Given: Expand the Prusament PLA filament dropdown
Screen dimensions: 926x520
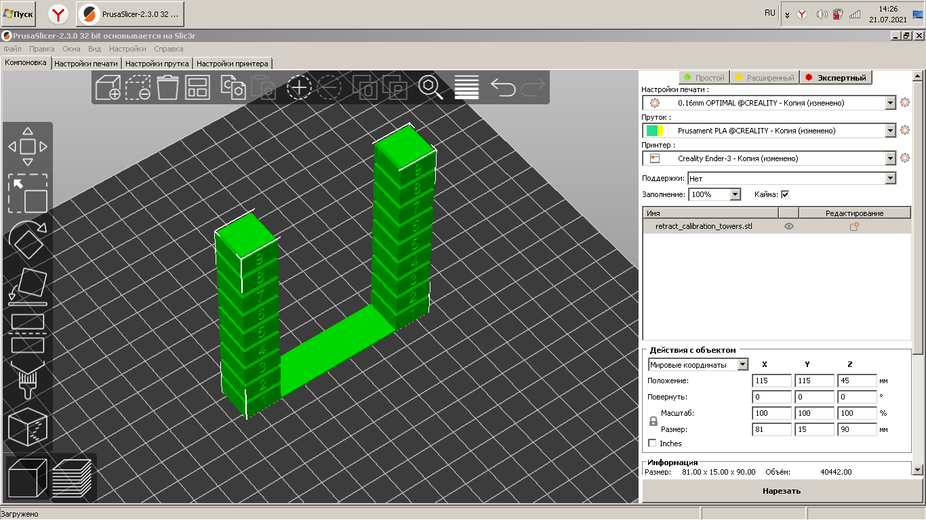Looking at the screenshot, I should (891, 131).
